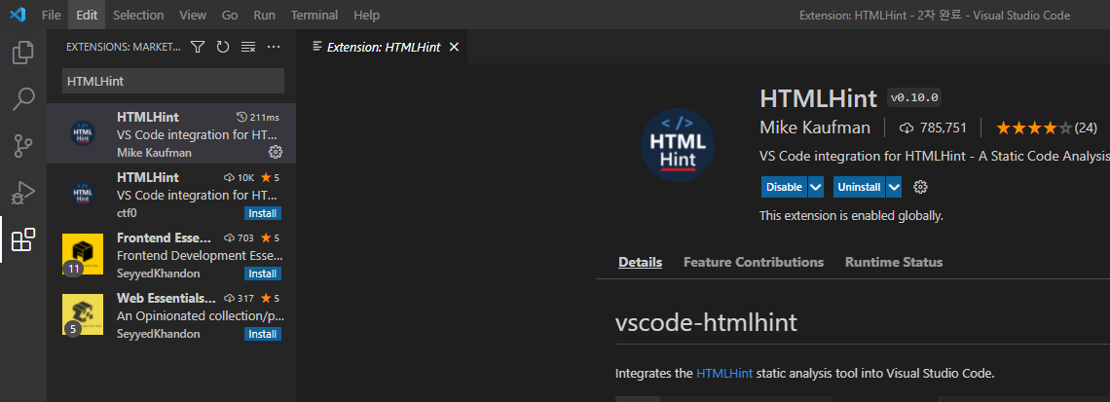Open extensions views and more actions menu

point(274,47)
